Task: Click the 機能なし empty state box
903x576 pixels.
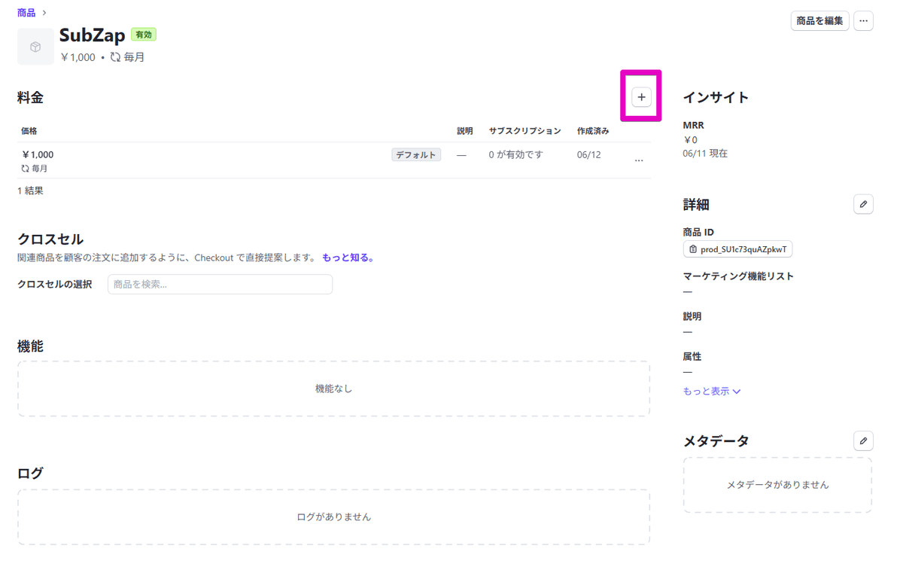Action: [333, 389]
